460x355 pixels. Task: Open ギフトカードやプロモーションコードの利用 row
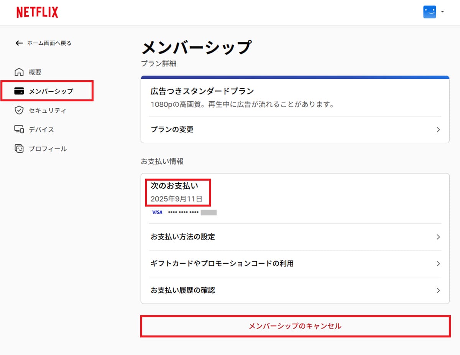295,264
